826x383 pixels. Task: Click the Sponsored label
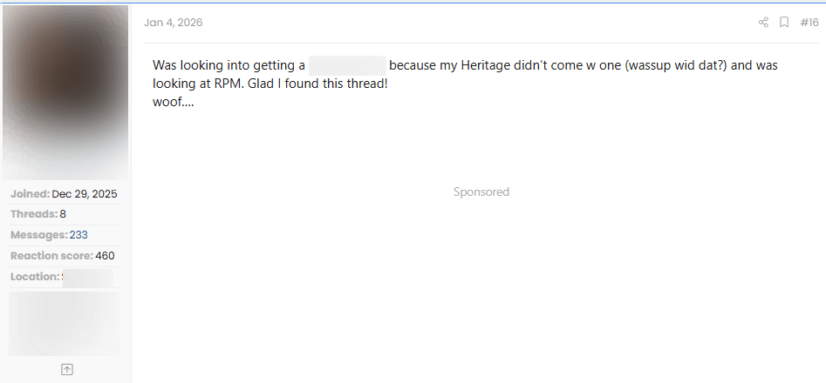(x=481, y=191)
